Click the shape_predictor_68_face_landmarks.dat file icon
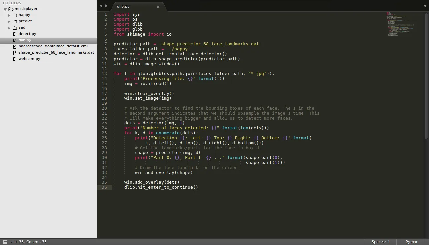 click(x=15, y=53)
